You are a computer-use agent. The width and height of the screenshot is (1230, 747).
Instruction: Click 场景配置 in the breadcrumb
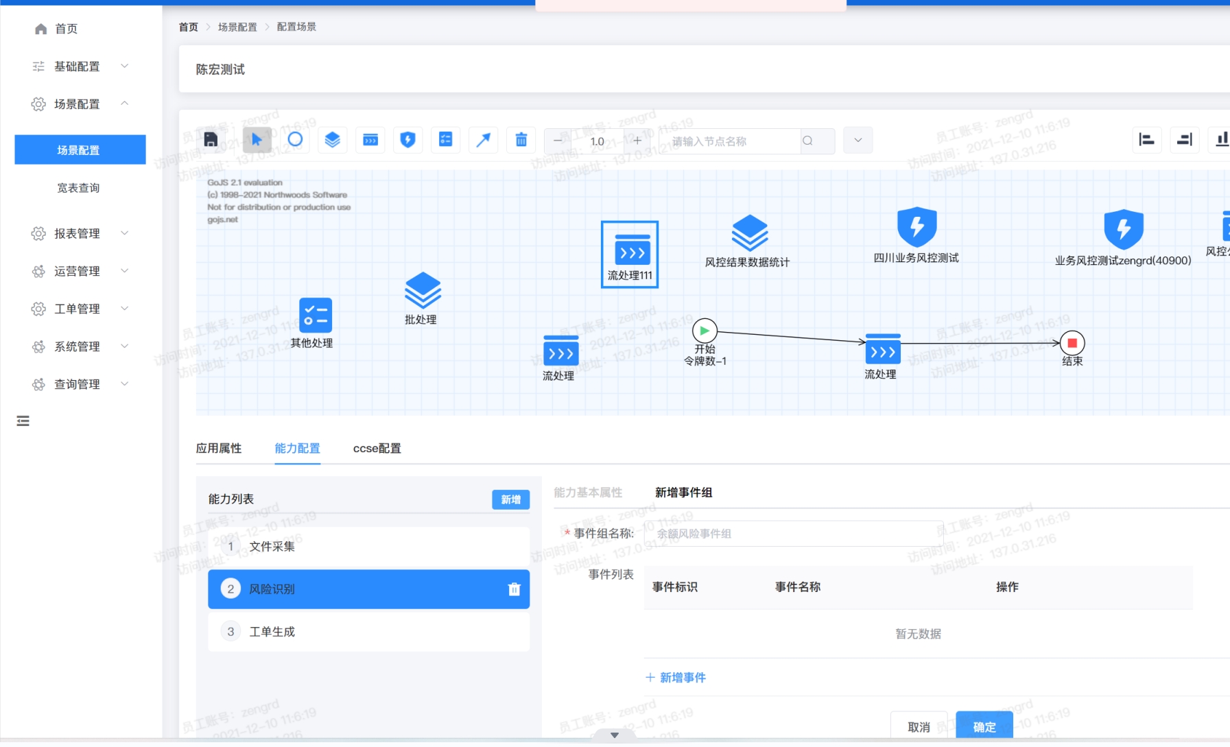tap(237, 27)
